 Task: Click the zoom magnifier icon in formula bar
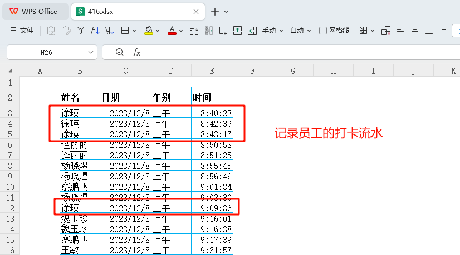(119, 52)
